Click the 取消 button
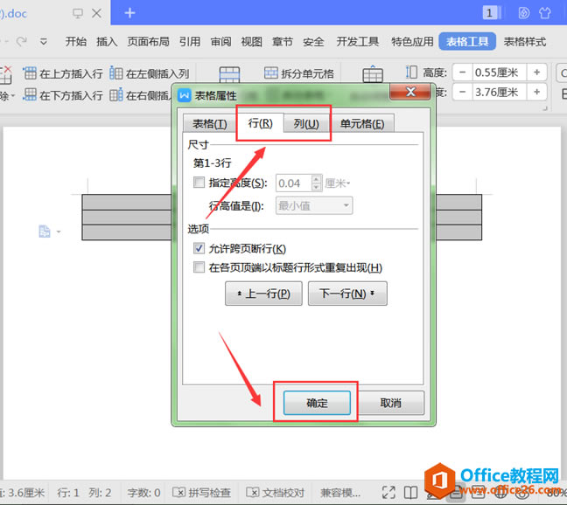The width and height of the screenshot is (567, 505). click(x=390, y=403)
